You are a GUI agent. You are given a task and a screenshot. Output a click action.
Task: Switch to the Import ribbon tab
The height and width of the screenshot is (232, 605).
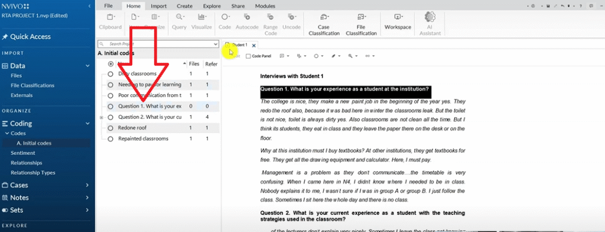point(158,6)
